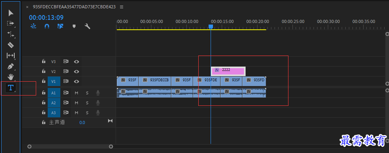389x153 pixels.
Task: Select the 935FDECCBFEAA sequence tab
Action: [x=74, y=7]
